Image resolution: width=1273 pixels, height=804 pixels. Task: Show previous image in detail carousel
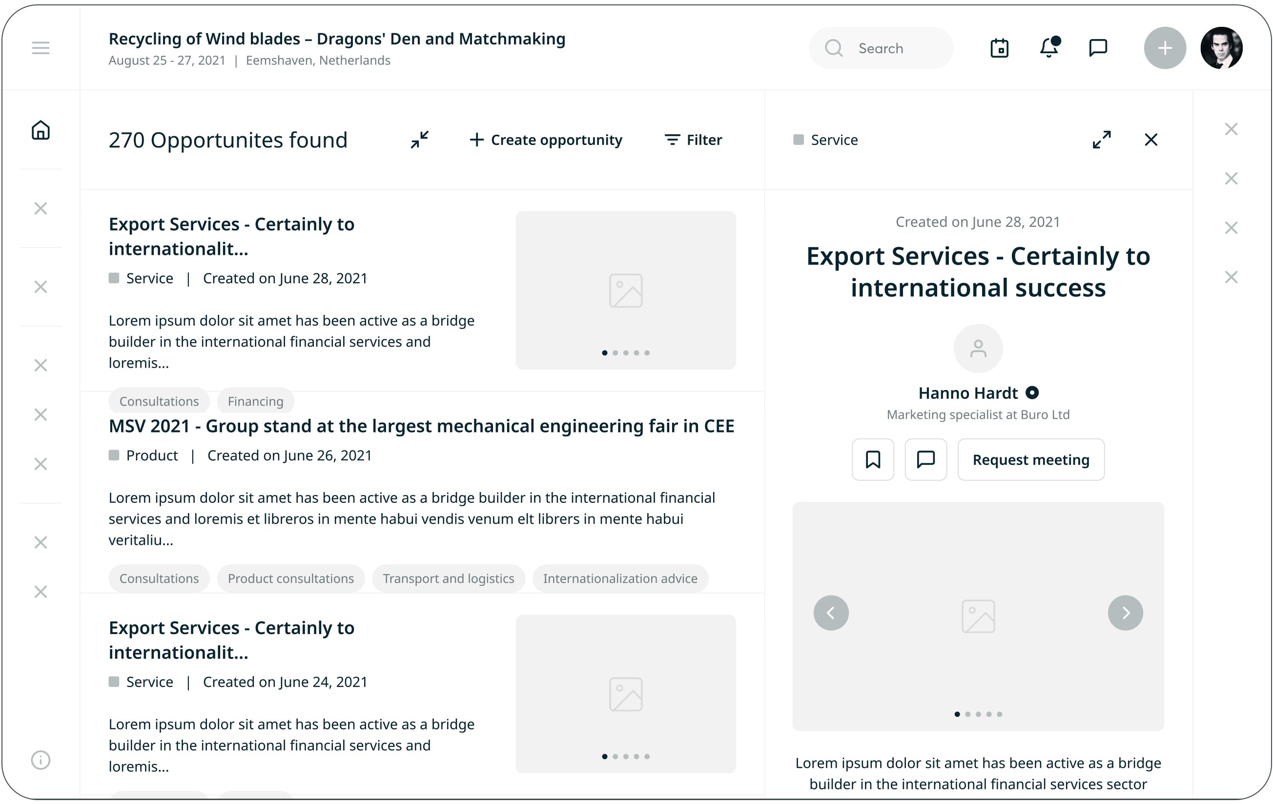point(831,613)
